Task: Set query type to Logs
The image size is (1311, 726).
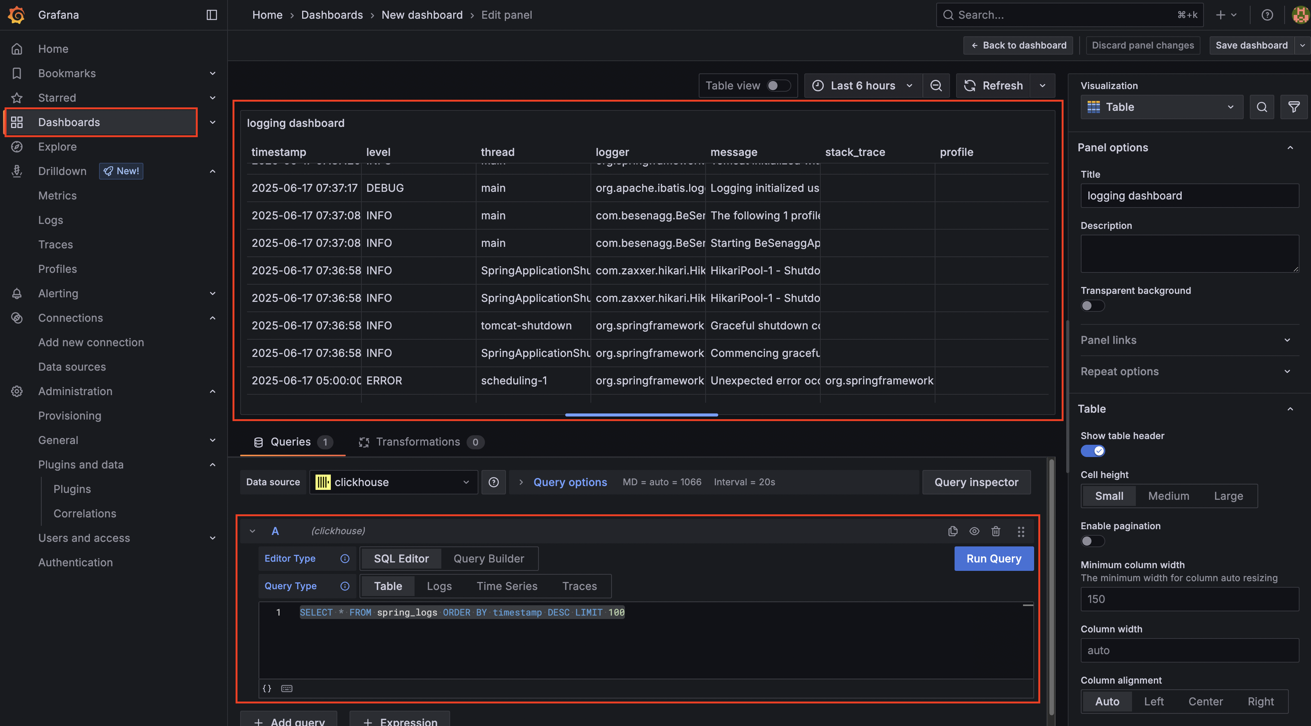Action: pyautogui.click(x=439, y=586)
